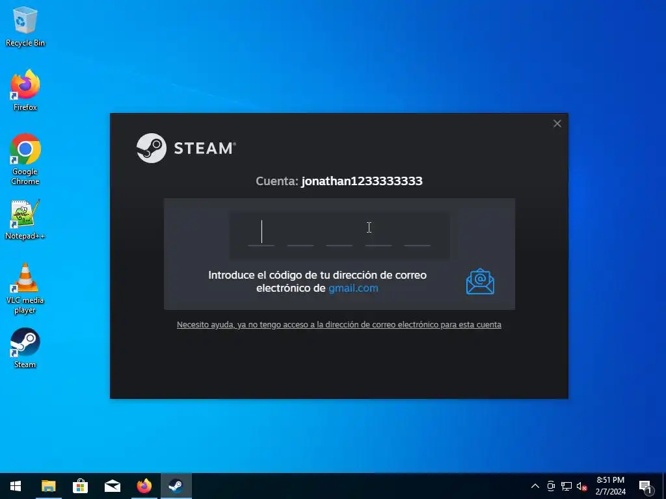Viewport: 666px width, 499px height.
Task: Open File Explorer from taskbar
Action: pos(48,486)
